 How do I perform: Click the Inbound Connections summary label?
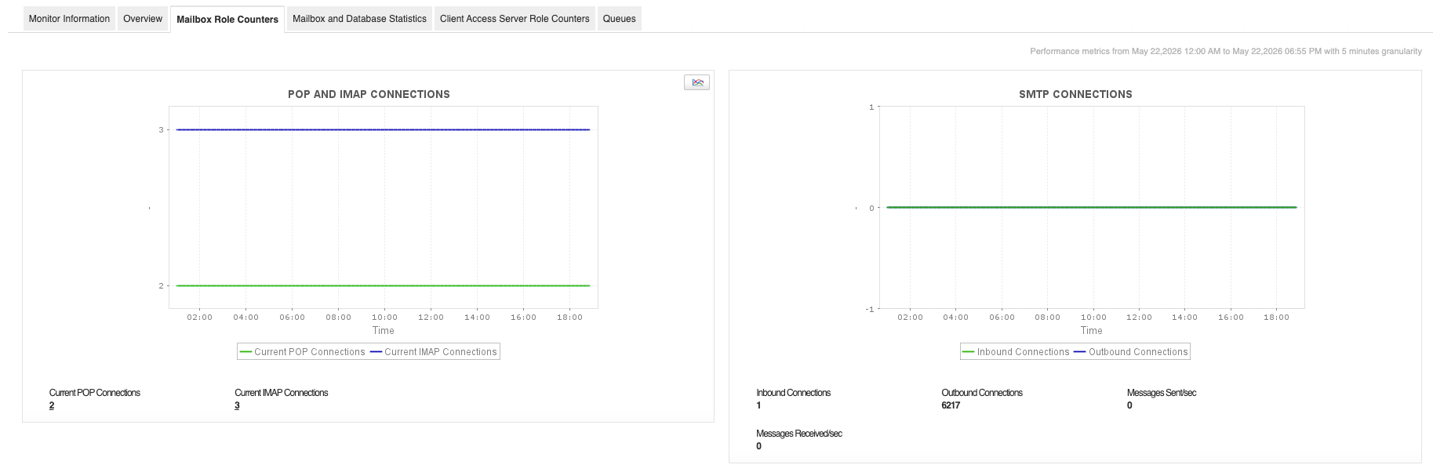click(793, 393)
